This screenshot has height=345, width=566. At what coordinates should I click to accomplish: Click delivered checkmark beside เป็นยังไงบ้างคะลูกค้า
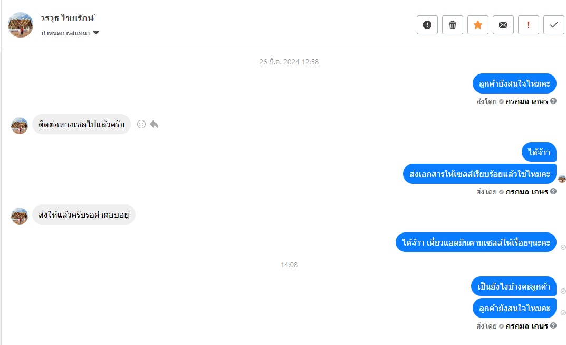coord(563,291)
